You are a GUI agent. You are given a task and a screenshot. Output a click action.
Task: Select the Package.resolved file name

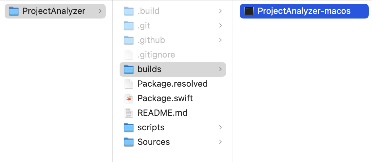point(172,84)
